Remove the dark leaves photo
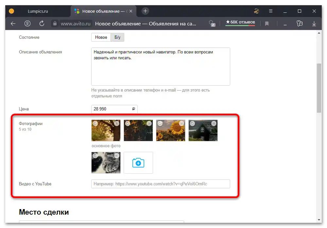The height and width of the screenshot is (228, 327). point(149,123)
